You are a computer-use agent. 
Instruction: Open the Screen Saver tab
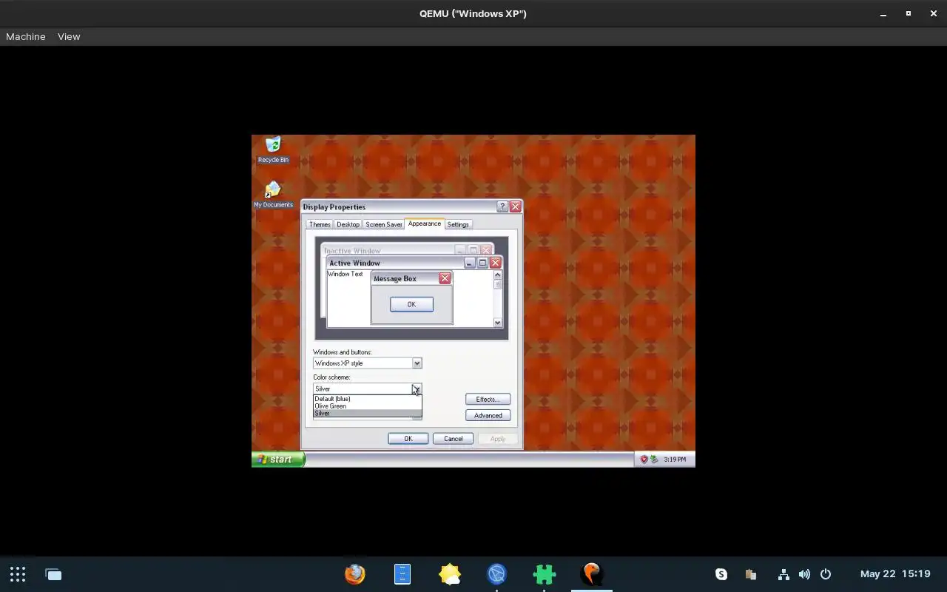(384, 224)
